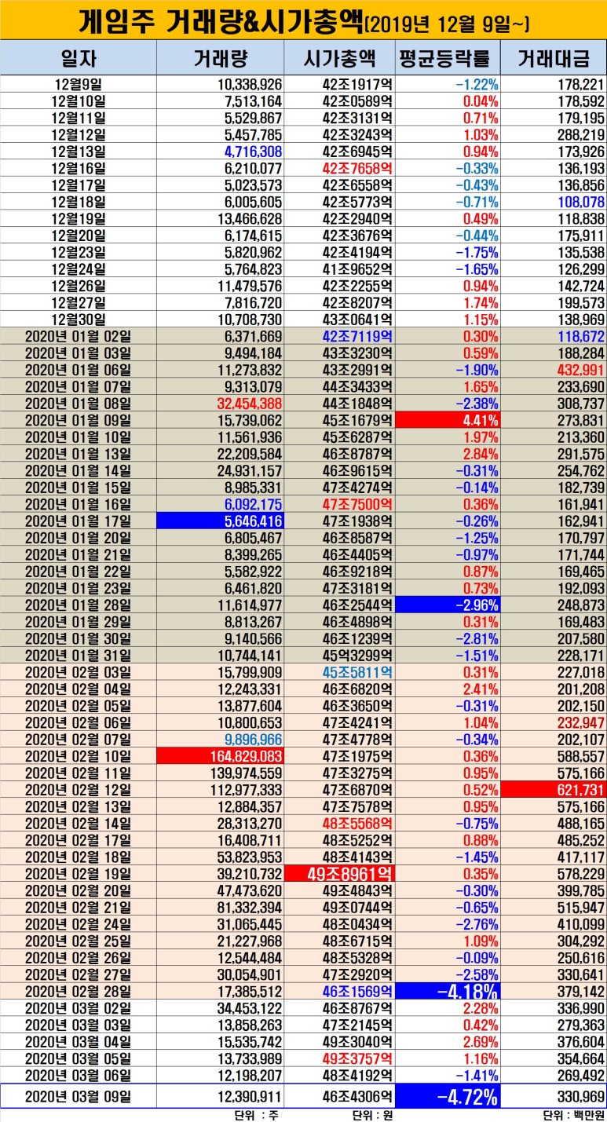Select the blue-highlighted volume 5,646,416
This screenshot has height=1122, width=607.
tap(221, 520)
